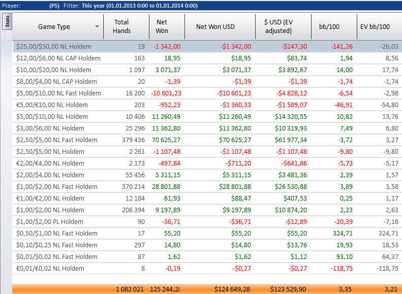
Task: Select the $0,01/$0,02 NL Fast Holdem row
Action: (207, 257)
